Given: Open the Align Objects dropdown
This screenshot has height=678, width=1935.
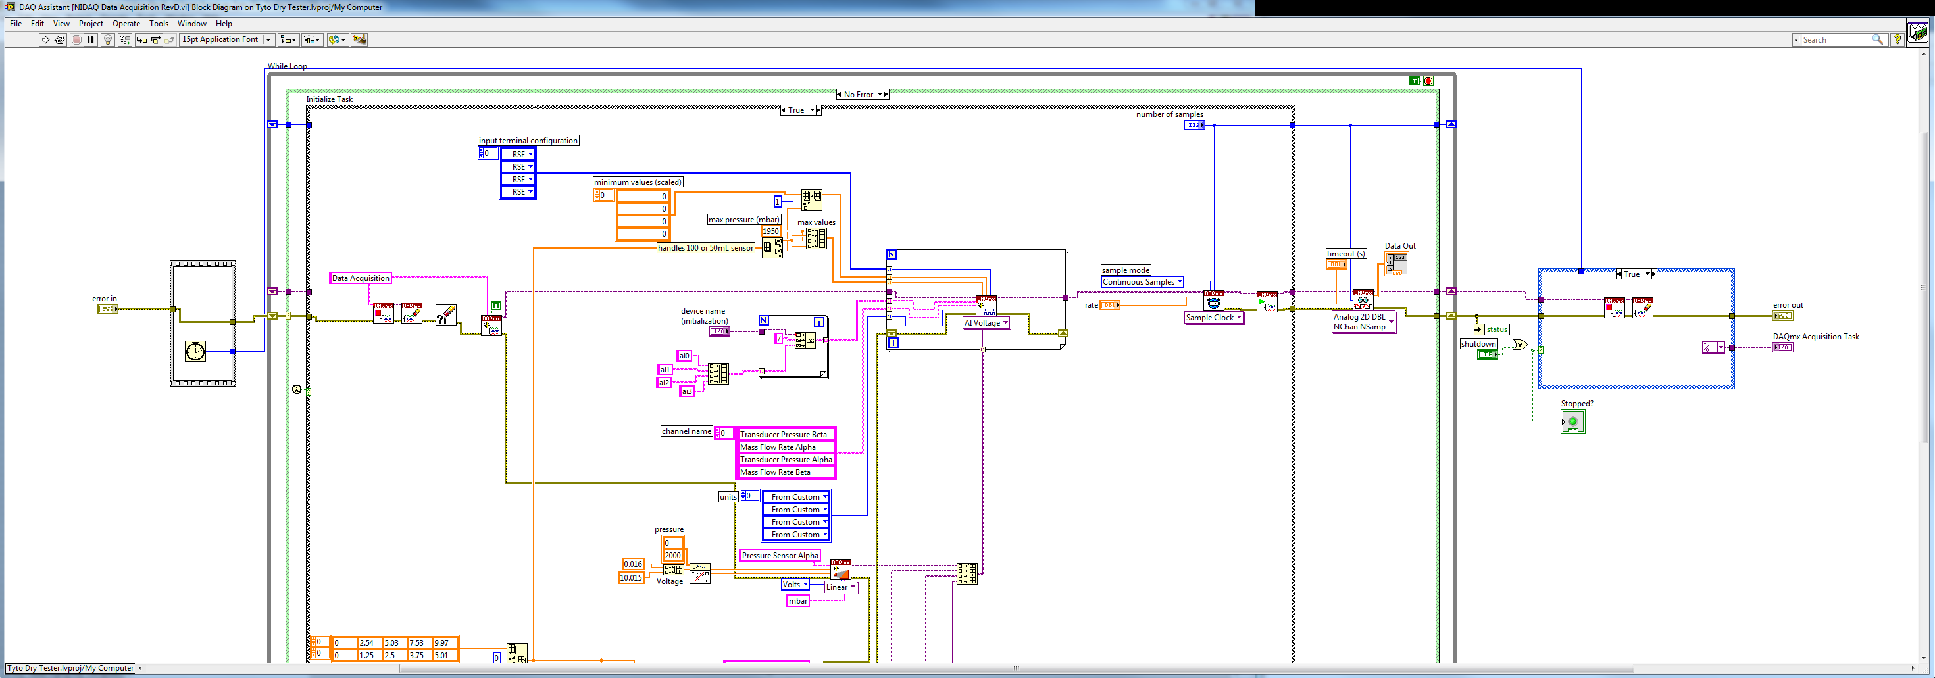Looking at the screenshot, I should (x=288, y=40).
